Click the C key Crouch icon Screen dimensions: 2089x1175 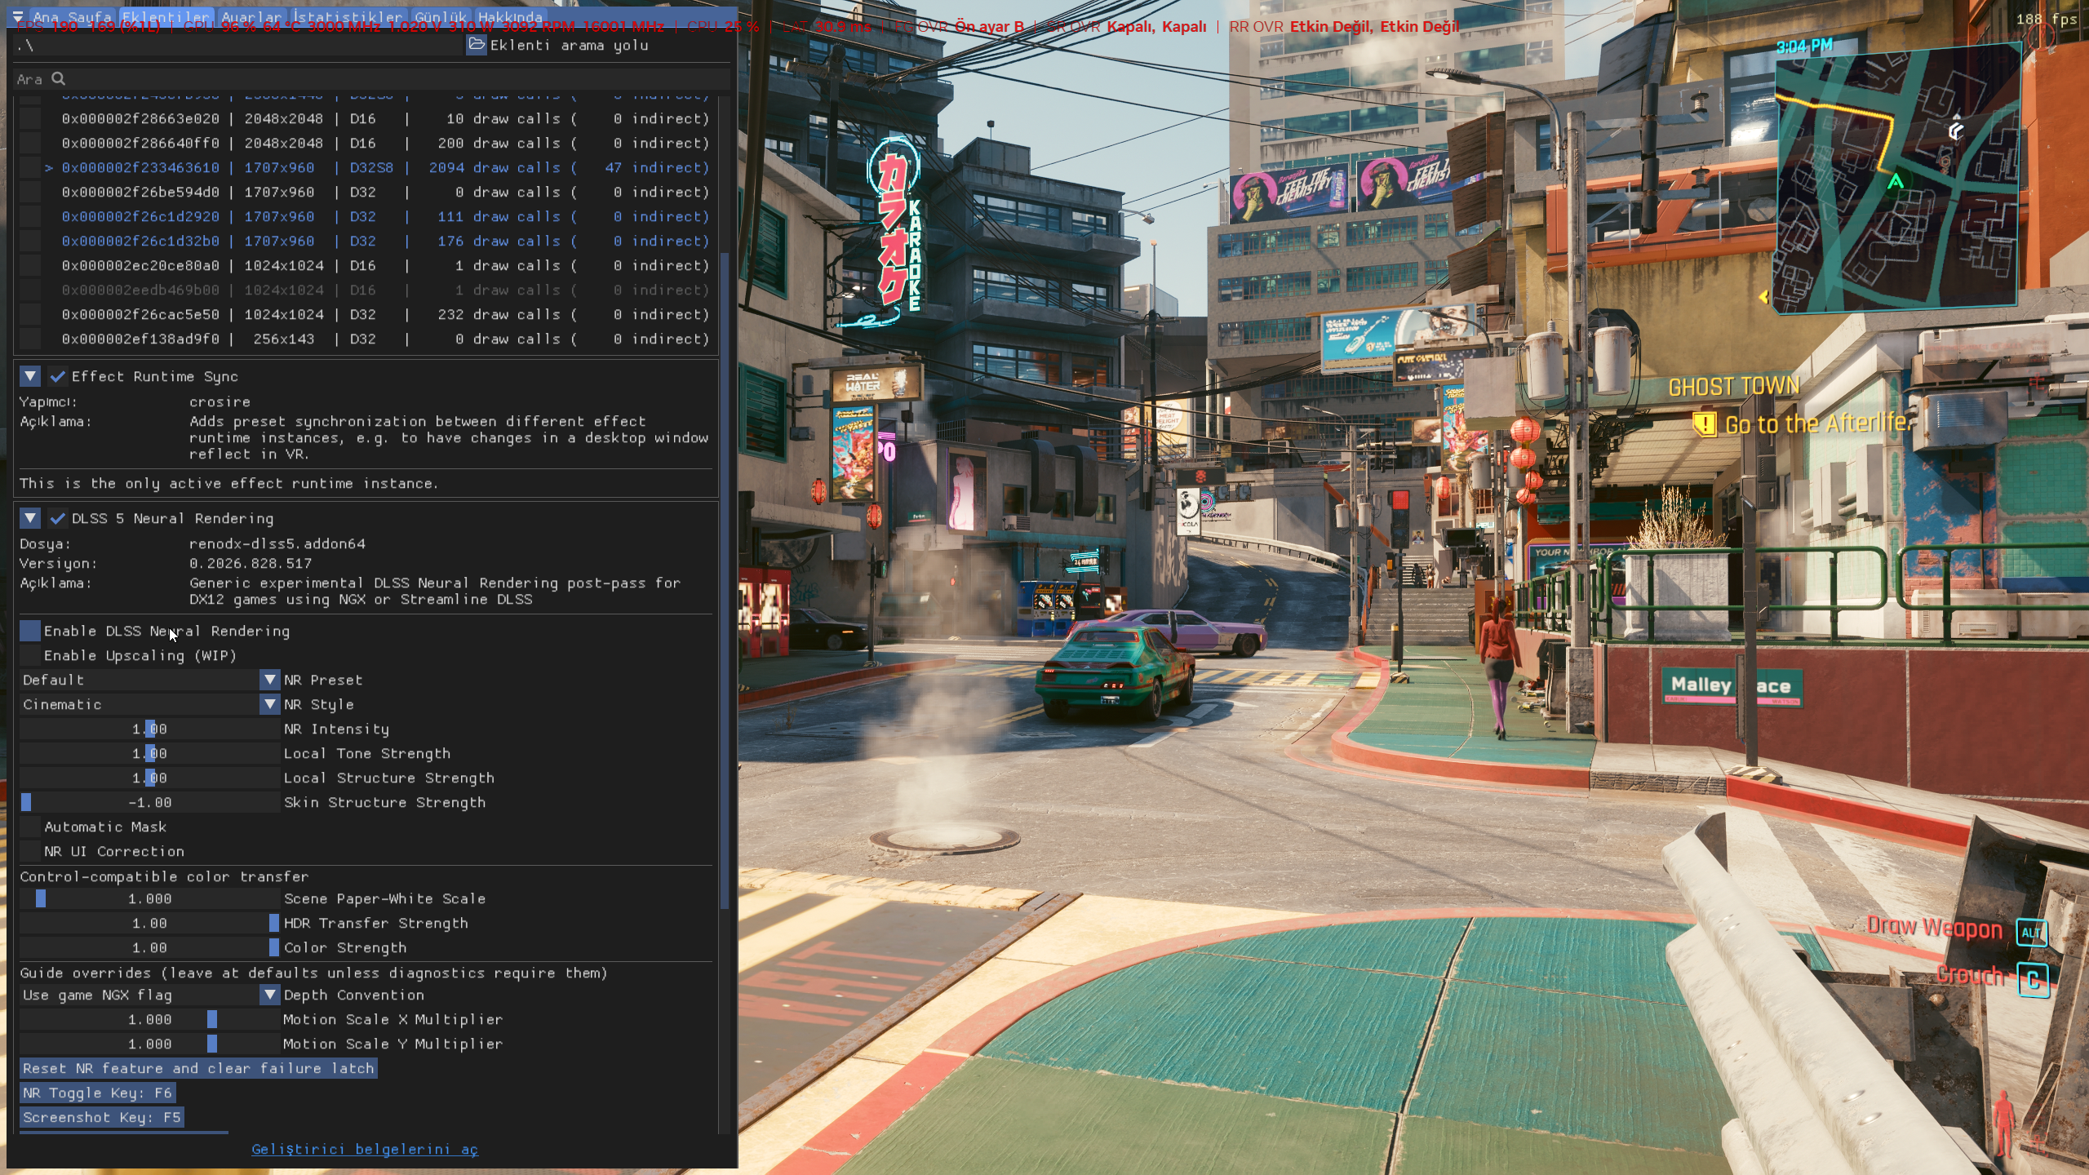point(2033,979)
